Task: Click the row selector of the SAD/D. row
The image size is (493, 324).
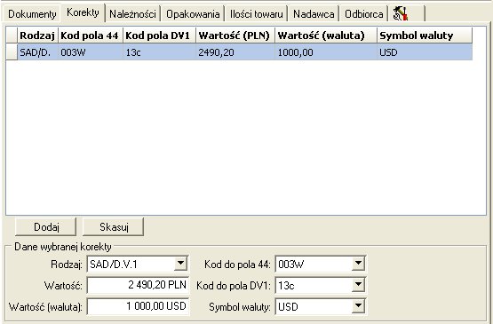Action: point(12,52)
